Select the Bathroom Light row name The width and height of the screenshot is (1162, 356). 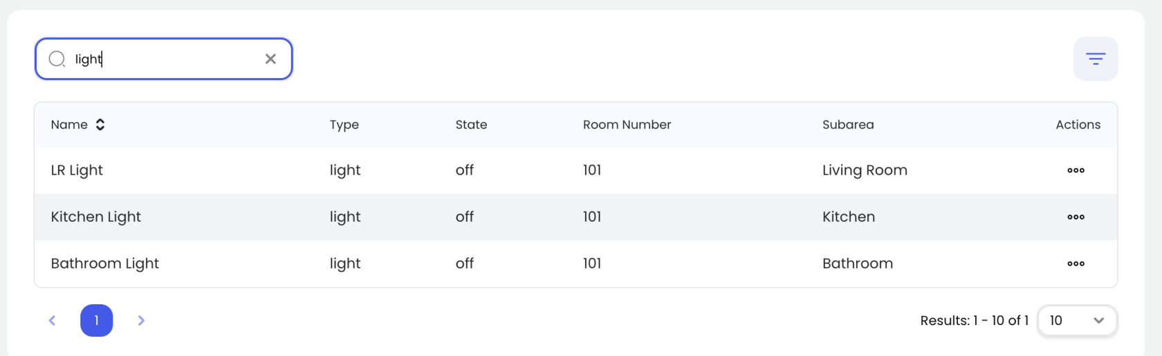pos(104,264)
